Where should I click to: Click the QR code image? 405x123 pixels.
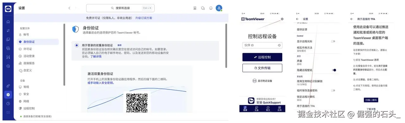[137, 103]
